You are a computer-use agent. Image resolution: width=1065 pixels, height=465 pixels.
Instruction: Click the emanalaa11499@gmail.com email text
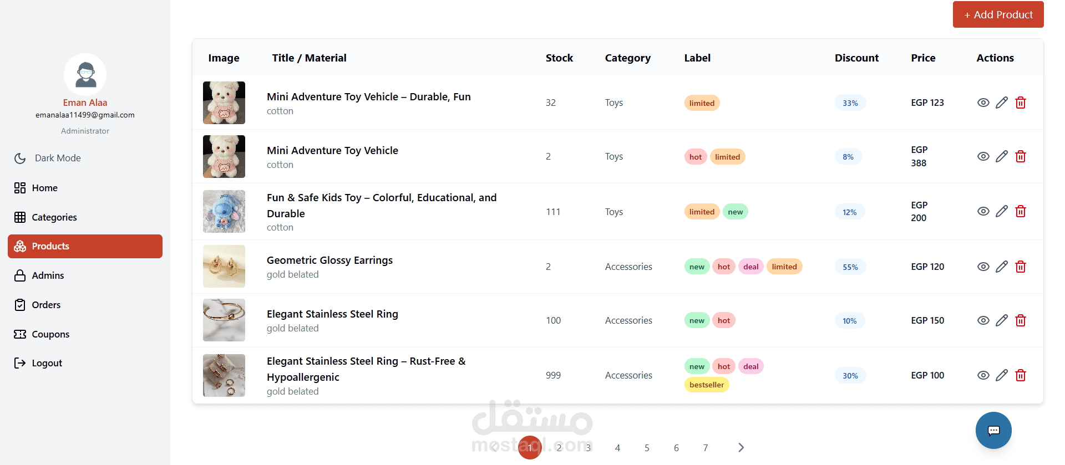click(x=85, y=115)
